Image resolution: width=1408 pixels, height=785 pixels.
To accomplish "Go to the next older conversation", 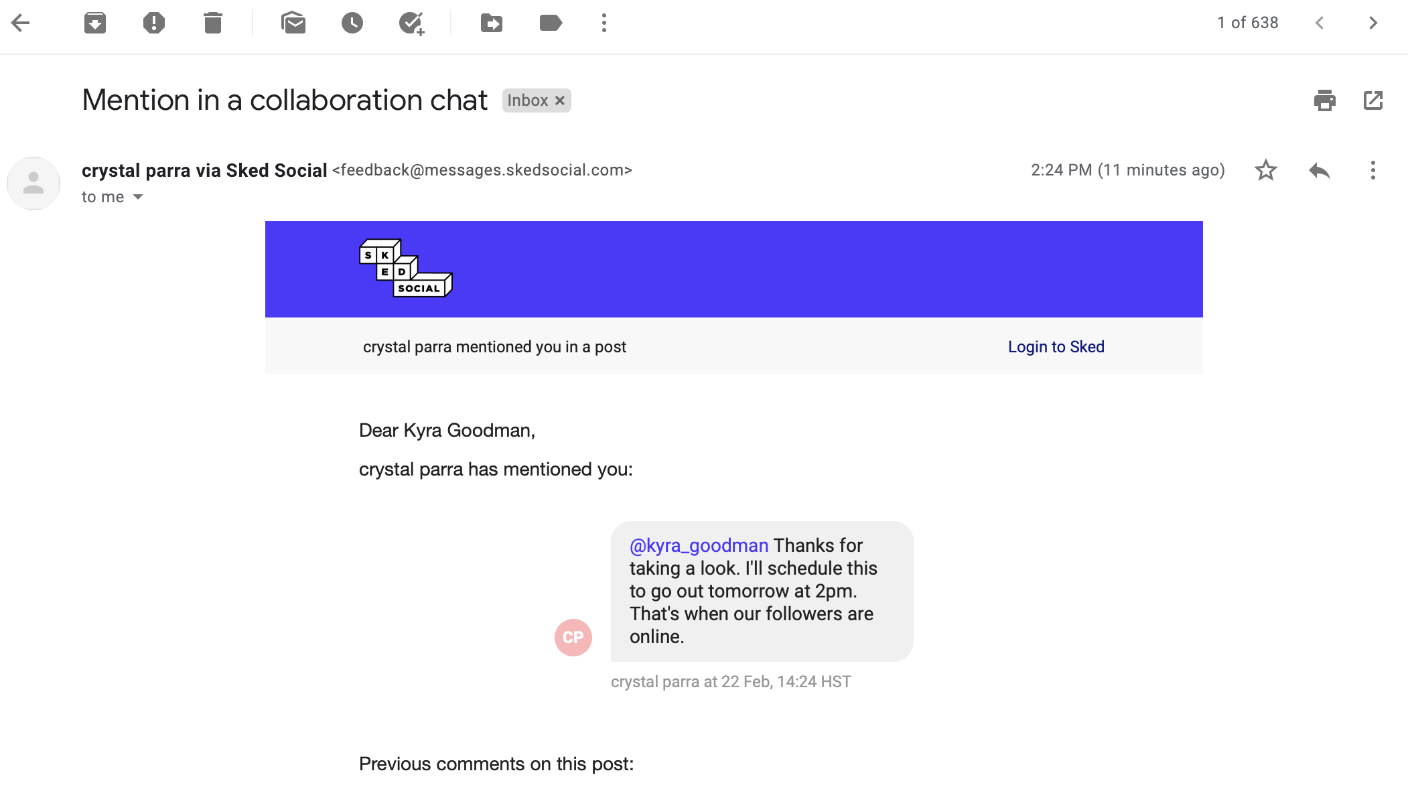I will tap(1372, 23).
